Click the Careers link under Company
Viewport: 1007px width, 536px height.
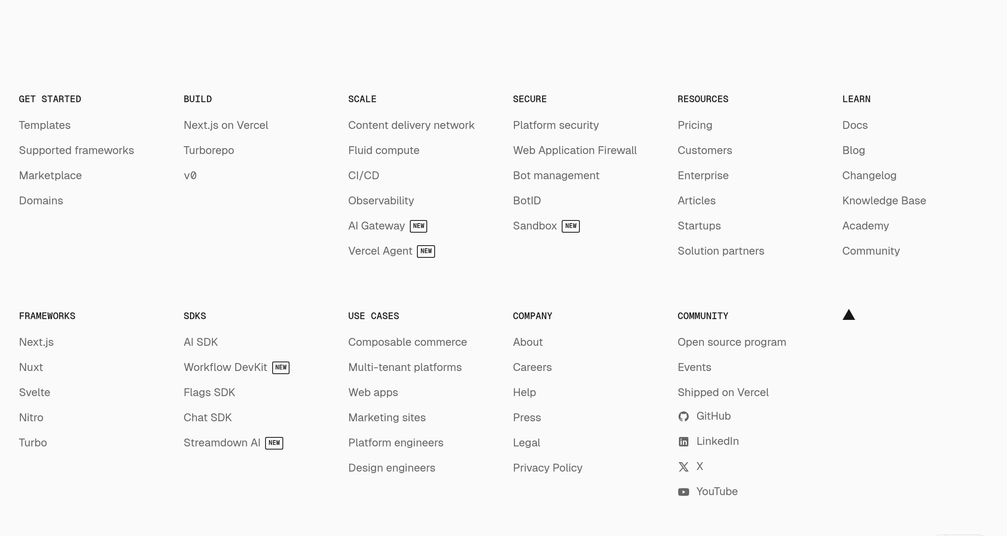click(x=532, y=367)
